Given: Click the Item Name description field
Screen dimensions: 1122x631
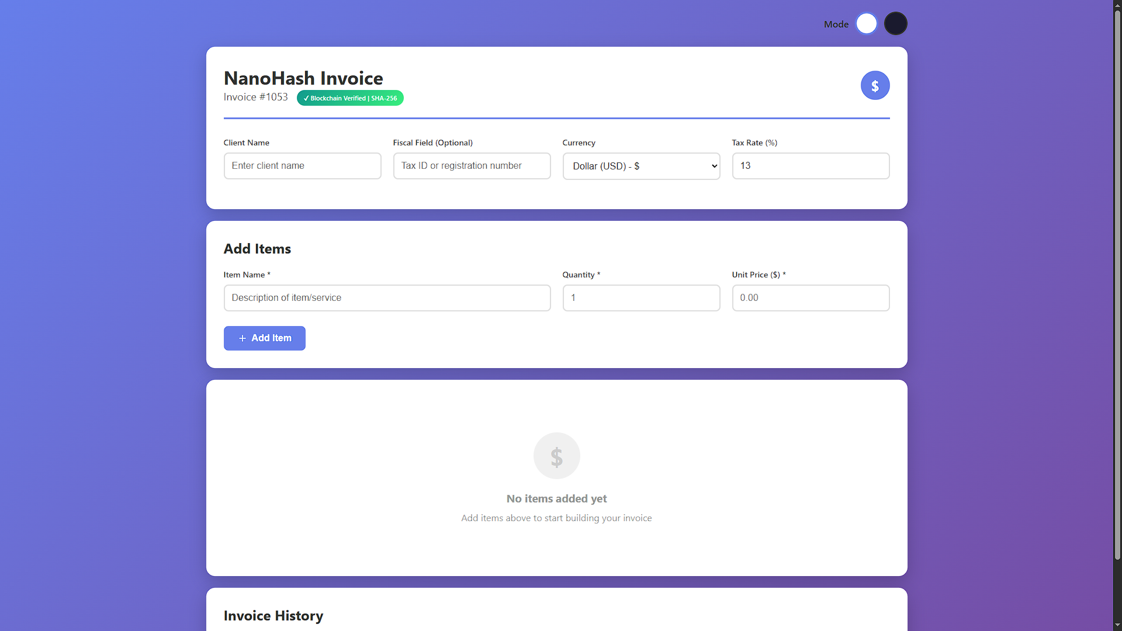Looking at the screenshot, I should point(387,298).
